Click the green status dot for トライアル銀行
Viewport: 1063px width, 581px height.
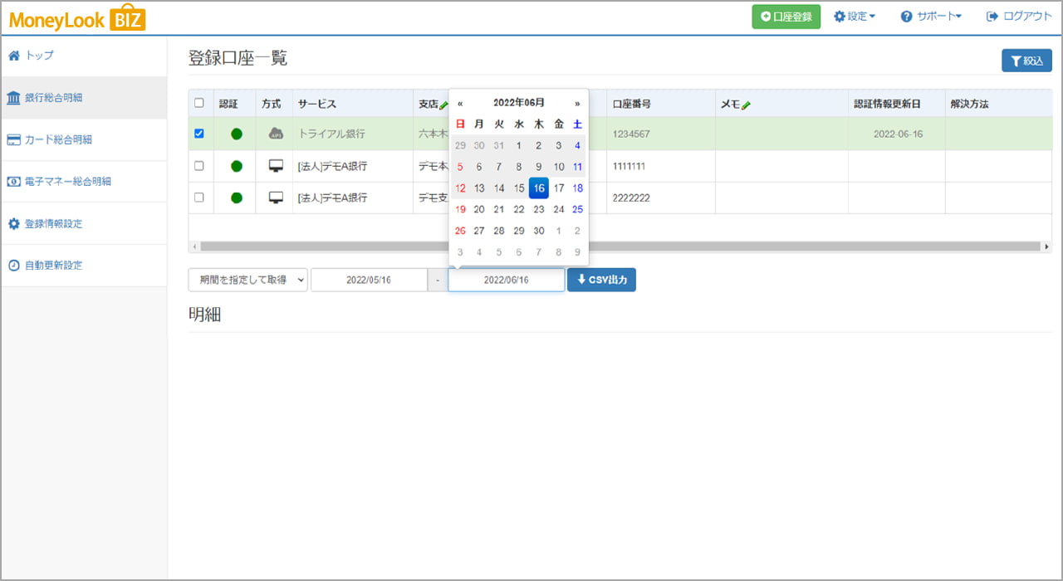coord(236,134)
